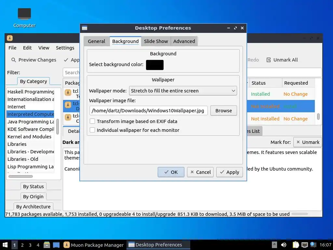The image size is (333, 250).
Task: Select the By Status filter tab
Action: pos(33,187)
